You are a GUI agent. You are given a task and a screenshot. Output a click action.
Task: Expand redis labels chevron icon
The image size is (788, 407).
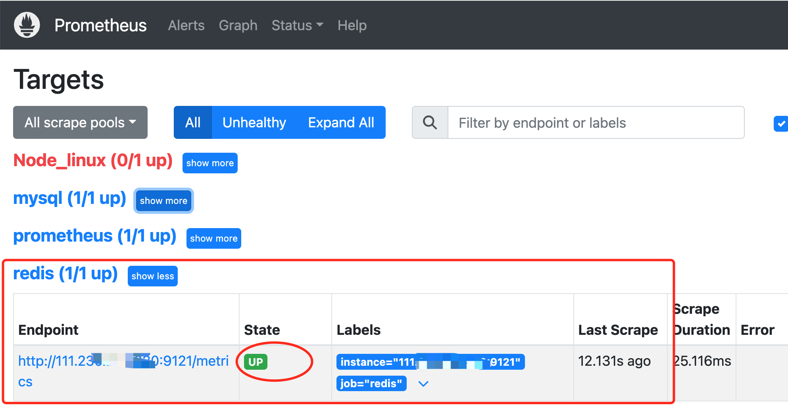coord(423,384)
